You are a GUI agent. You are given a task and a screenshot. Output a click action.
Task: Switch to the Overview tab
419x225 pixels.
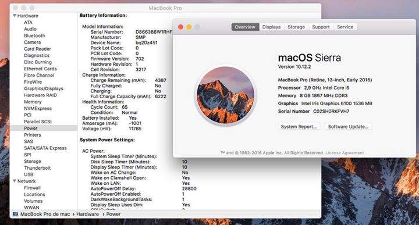click(x=245, y=27)
